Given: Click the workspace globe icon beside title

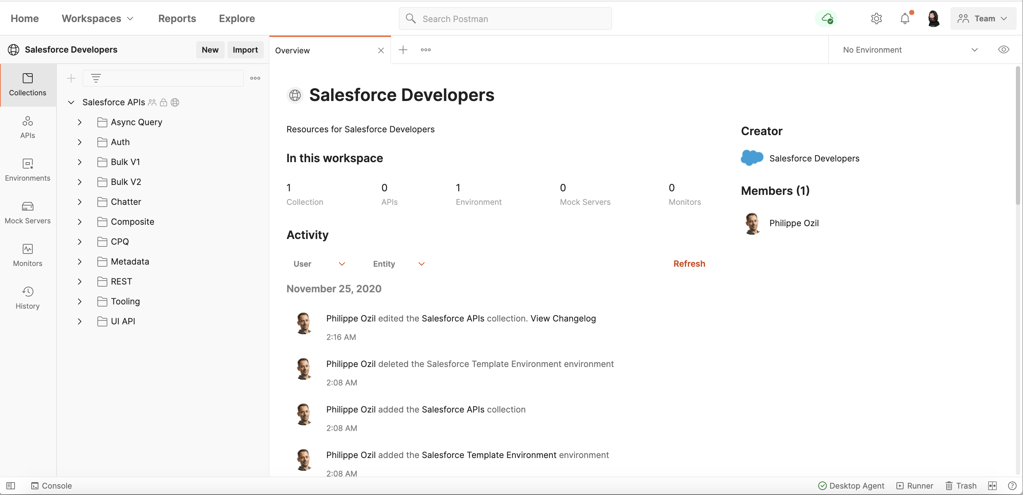Looking at the screenshot, I should pyautogui.click(x=295, y=95).
